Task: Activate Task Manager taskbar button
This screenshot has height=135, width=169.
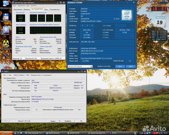Action: (x=98, y=133)
